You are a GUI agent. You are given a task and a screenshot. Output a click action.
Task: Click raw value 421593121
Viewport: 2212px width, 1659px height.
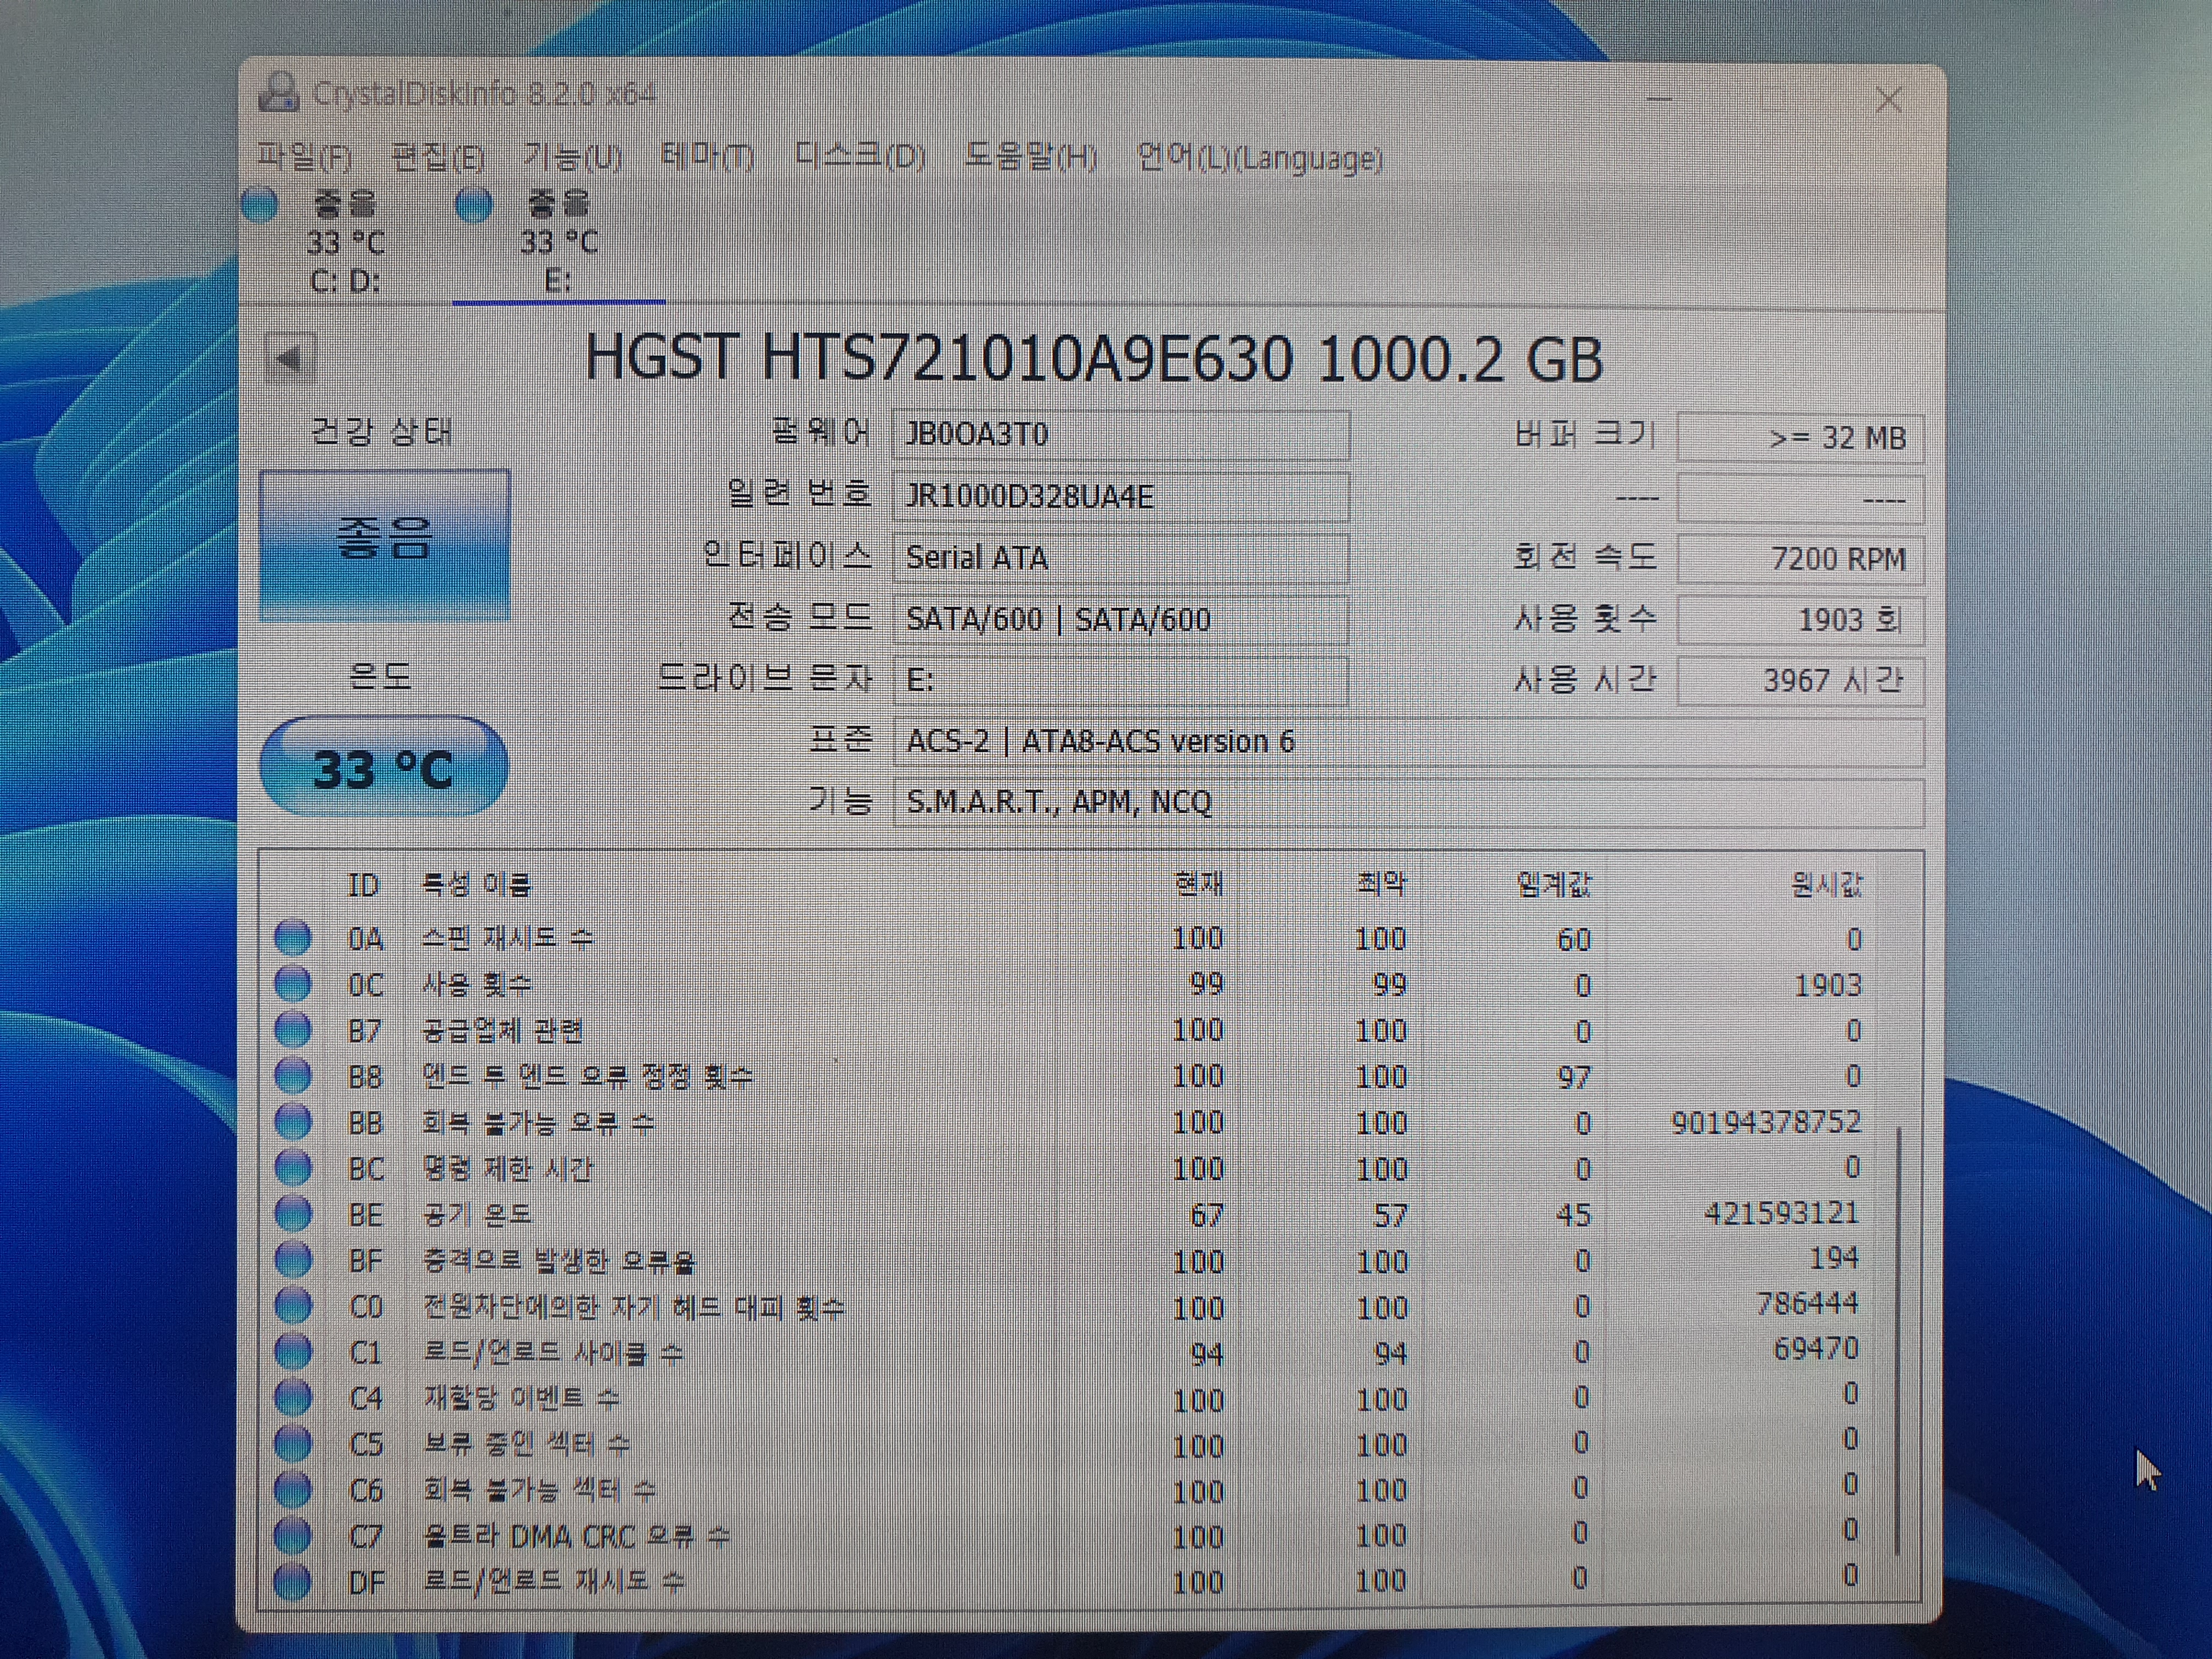click(1782, 1213)
